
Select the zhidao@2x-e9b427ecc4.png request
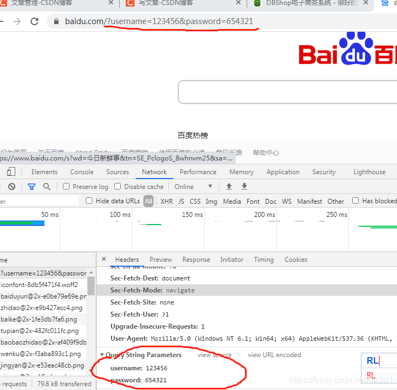pyautogui.click(x=43, y=308)
